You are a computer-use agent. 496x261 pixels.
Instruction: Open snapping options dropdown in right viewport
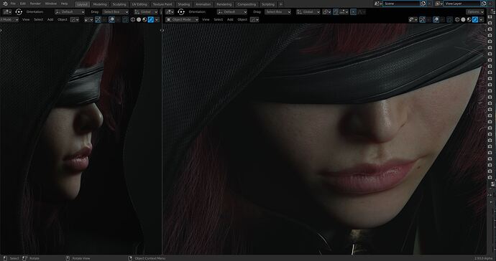344,12
